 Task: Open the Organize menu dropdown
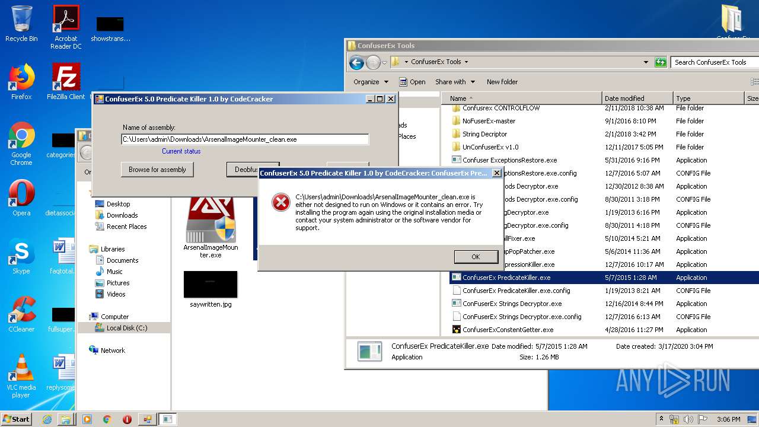coord(371,82)
